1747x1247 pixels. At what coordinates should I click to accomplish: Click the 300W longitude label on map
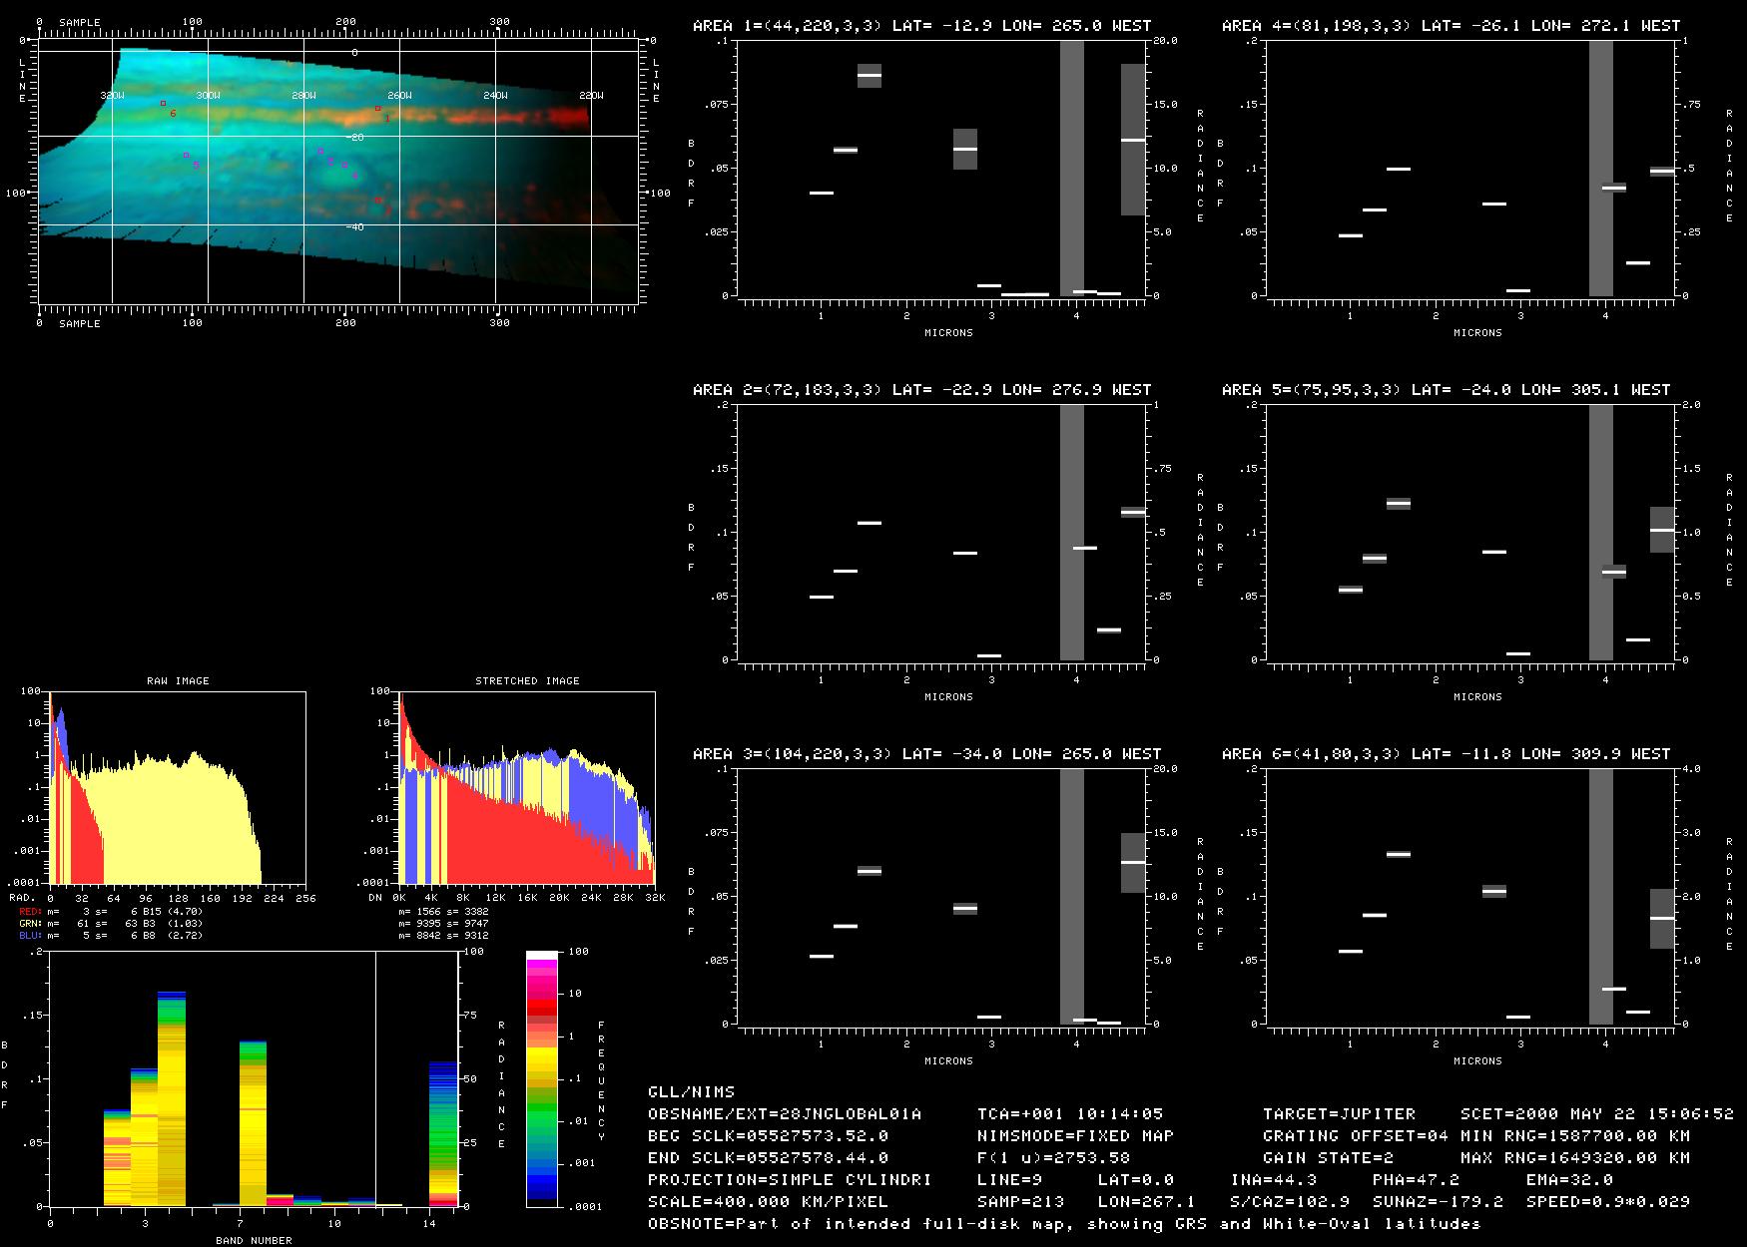point(208,96)
